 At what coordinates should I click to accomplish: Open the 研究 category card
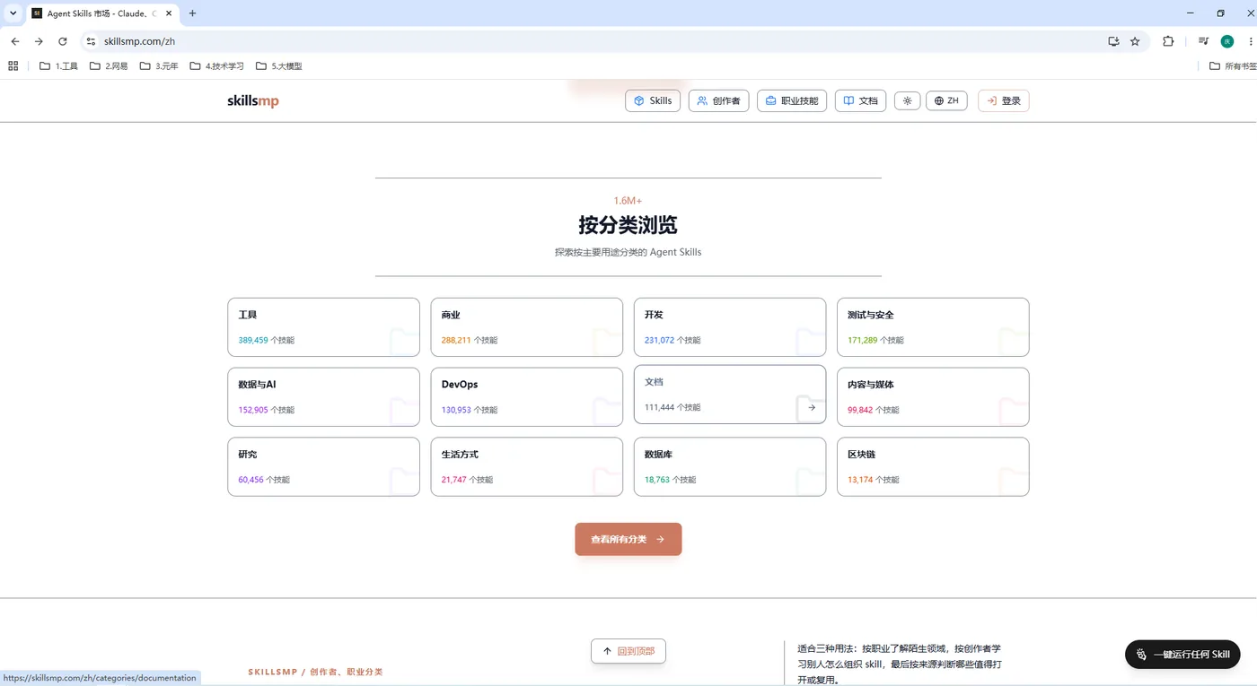coord(323,467)
